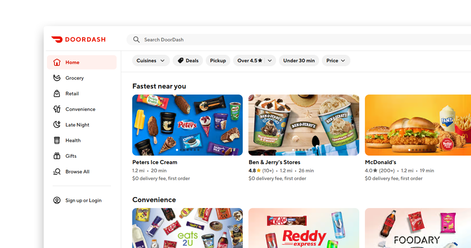Expand the Price dropdown
471x248 pixels.
point(336,61)
